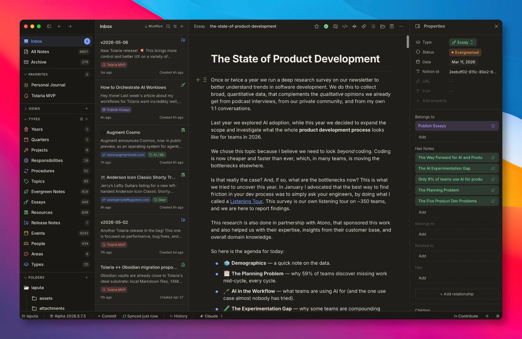Collapse the Folders section

pos(25,277)
